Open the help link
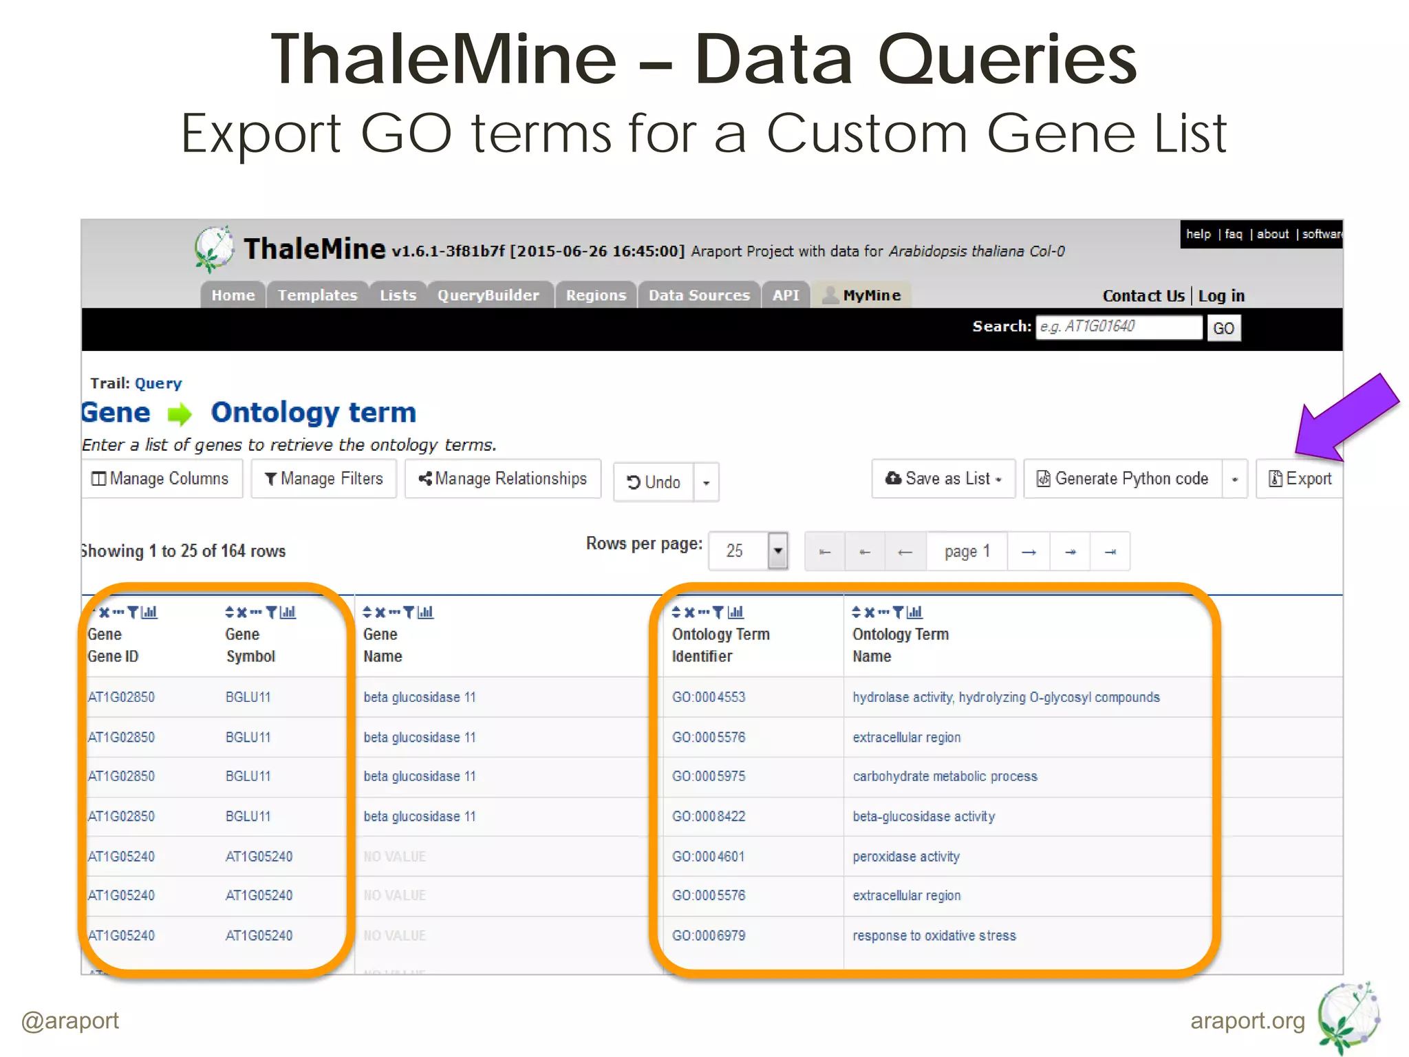This screenshot has height=1057, width=1409. (x=1198, y=234)
